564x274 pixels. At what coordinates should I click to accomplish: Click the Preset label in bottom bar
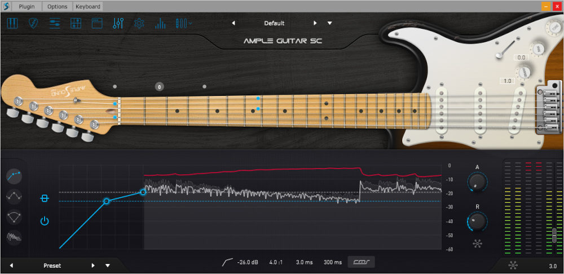pyautogui.click(x=52, y=266)
